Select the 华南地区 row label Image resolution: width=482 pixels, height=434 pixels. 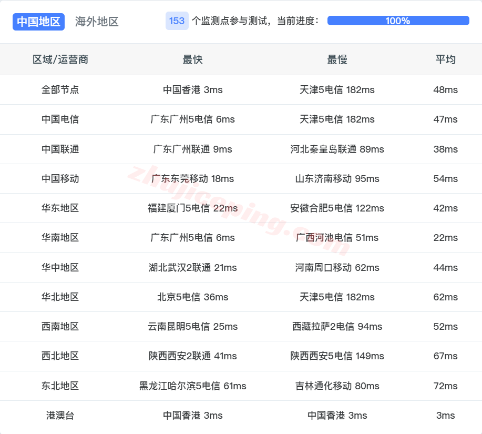(60, 237)
